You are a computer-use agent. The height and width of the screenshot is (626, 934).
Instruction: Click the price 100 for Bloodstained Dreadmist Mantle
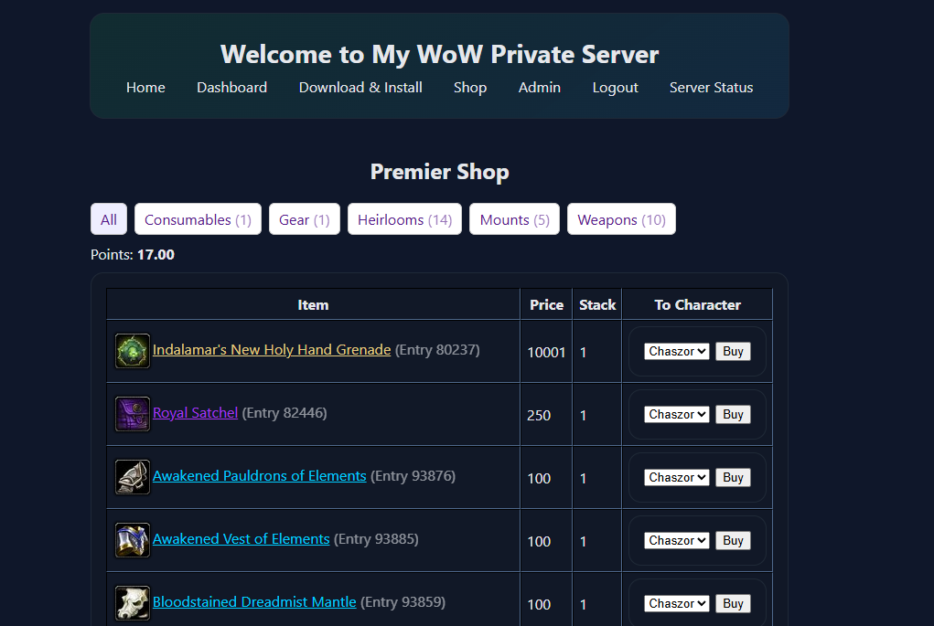tap(539, 605)
